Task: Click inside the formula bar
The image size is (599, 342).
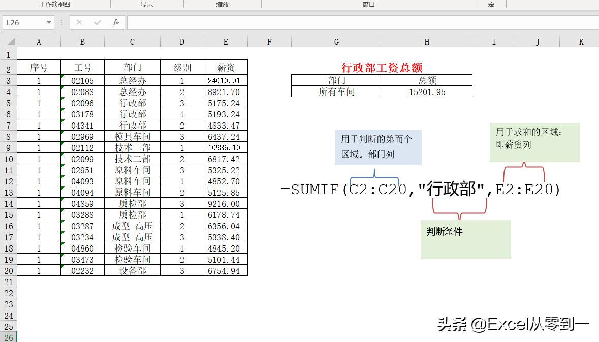Action: click(x=254, y=22)
